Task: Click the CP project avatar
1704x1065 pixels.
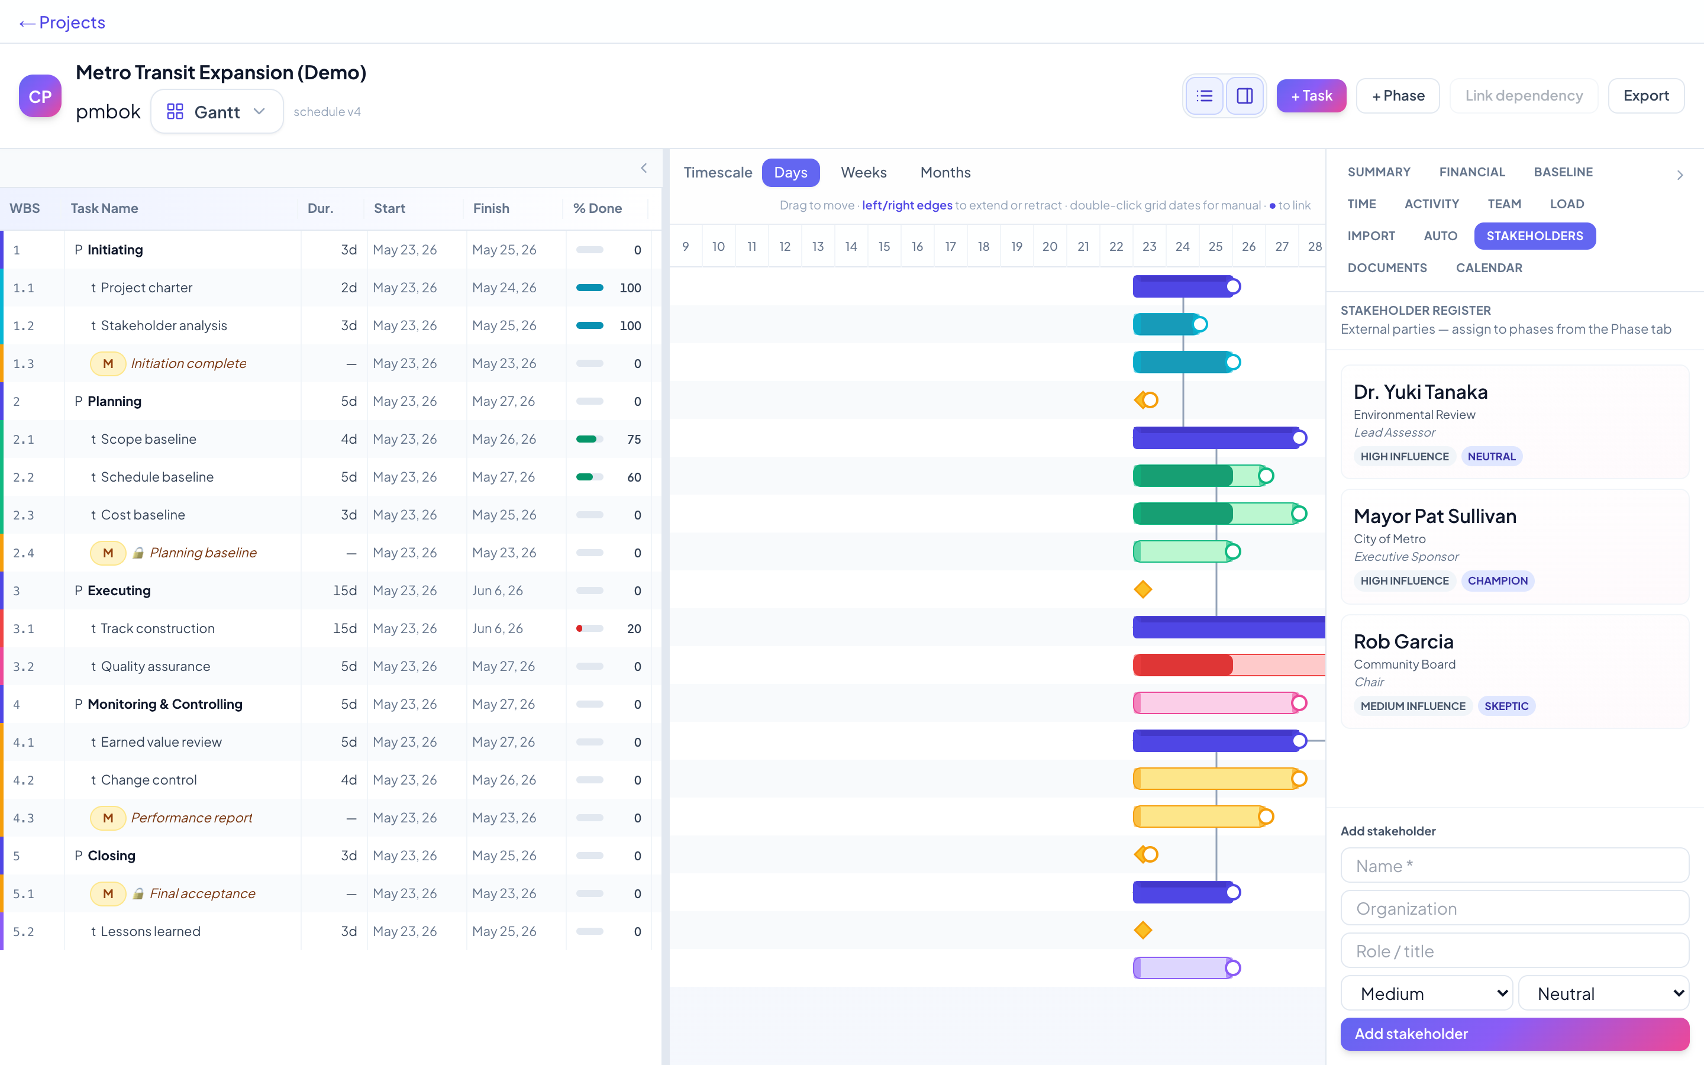Action: [x=40, y=96]
